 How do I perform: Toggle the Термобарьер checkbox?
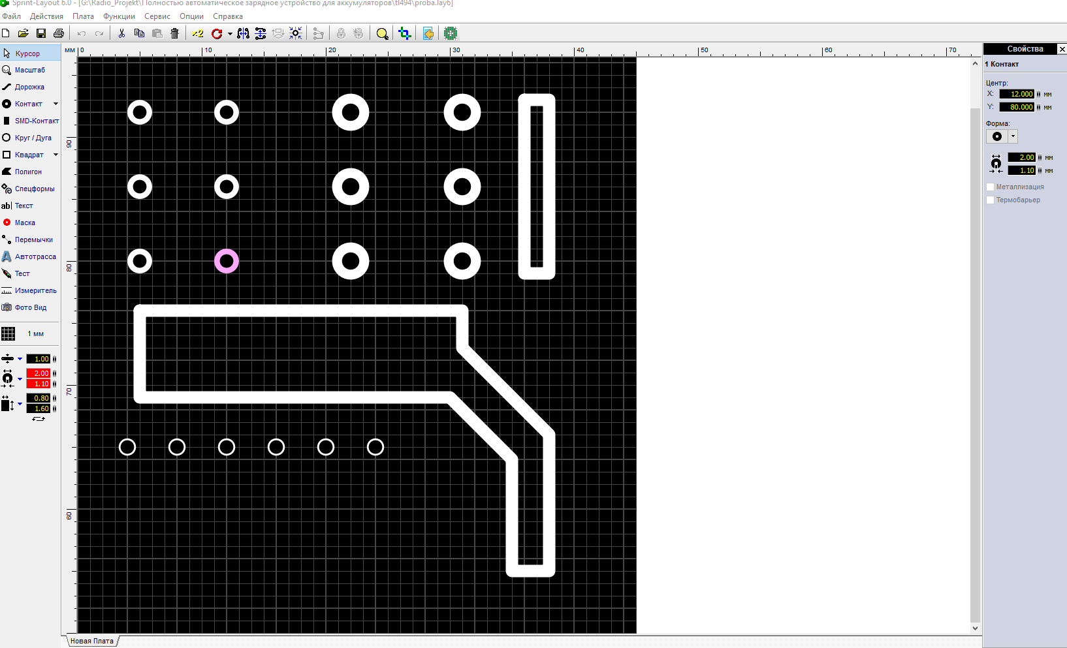(x=990, y=200)
